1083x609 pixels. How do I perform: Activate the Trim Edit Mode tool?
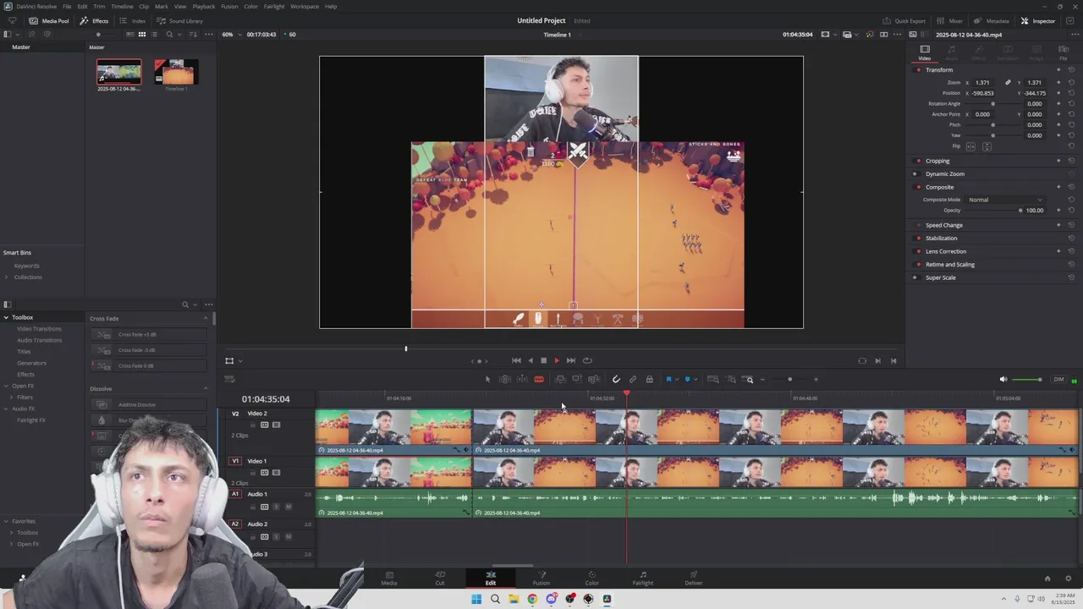(505, 379)
